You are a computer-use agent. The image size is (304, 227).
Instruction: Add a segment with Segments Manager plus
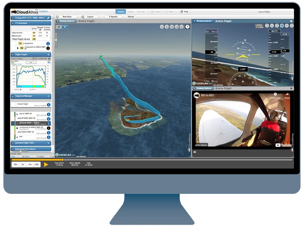pyautogui.click(x=48, y=96)
